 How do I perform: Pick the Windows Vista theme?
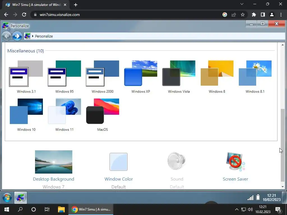coord(179,77)
